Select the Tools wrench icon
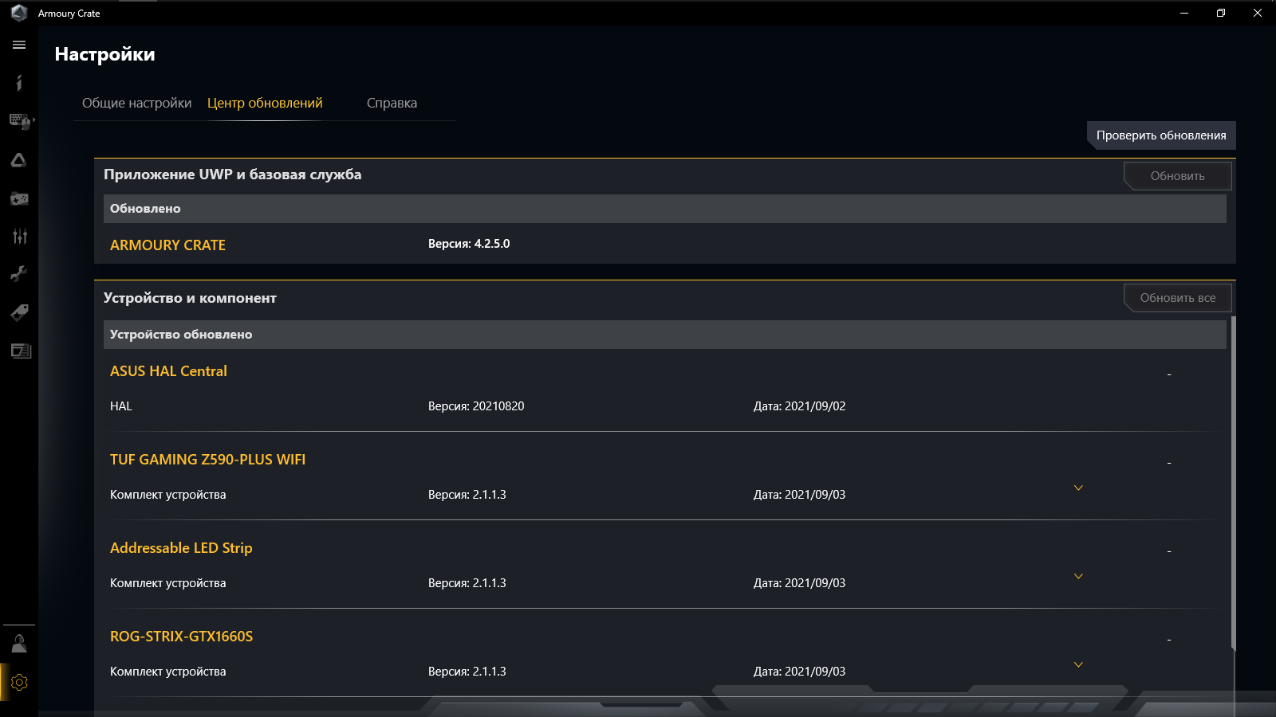 (19, 273)
